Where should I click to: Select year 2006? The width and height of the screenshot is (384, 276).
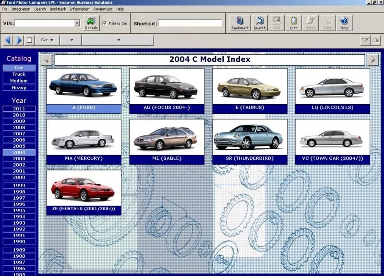pyautogui.click(x=19, y=140)
